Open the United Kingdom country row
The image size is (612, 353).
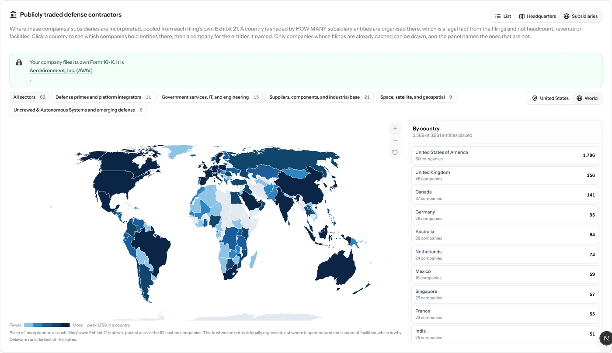click(x=505, y=175)
